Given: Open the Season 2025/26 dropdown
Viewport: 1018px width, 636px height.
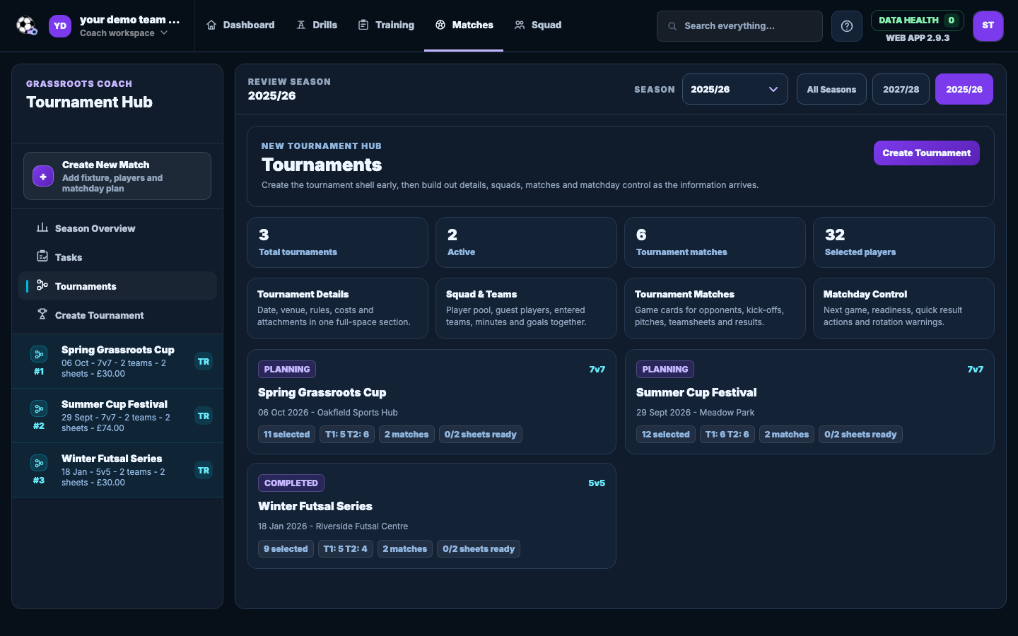Looking at the screenshot, I should [x=735, y=89].
